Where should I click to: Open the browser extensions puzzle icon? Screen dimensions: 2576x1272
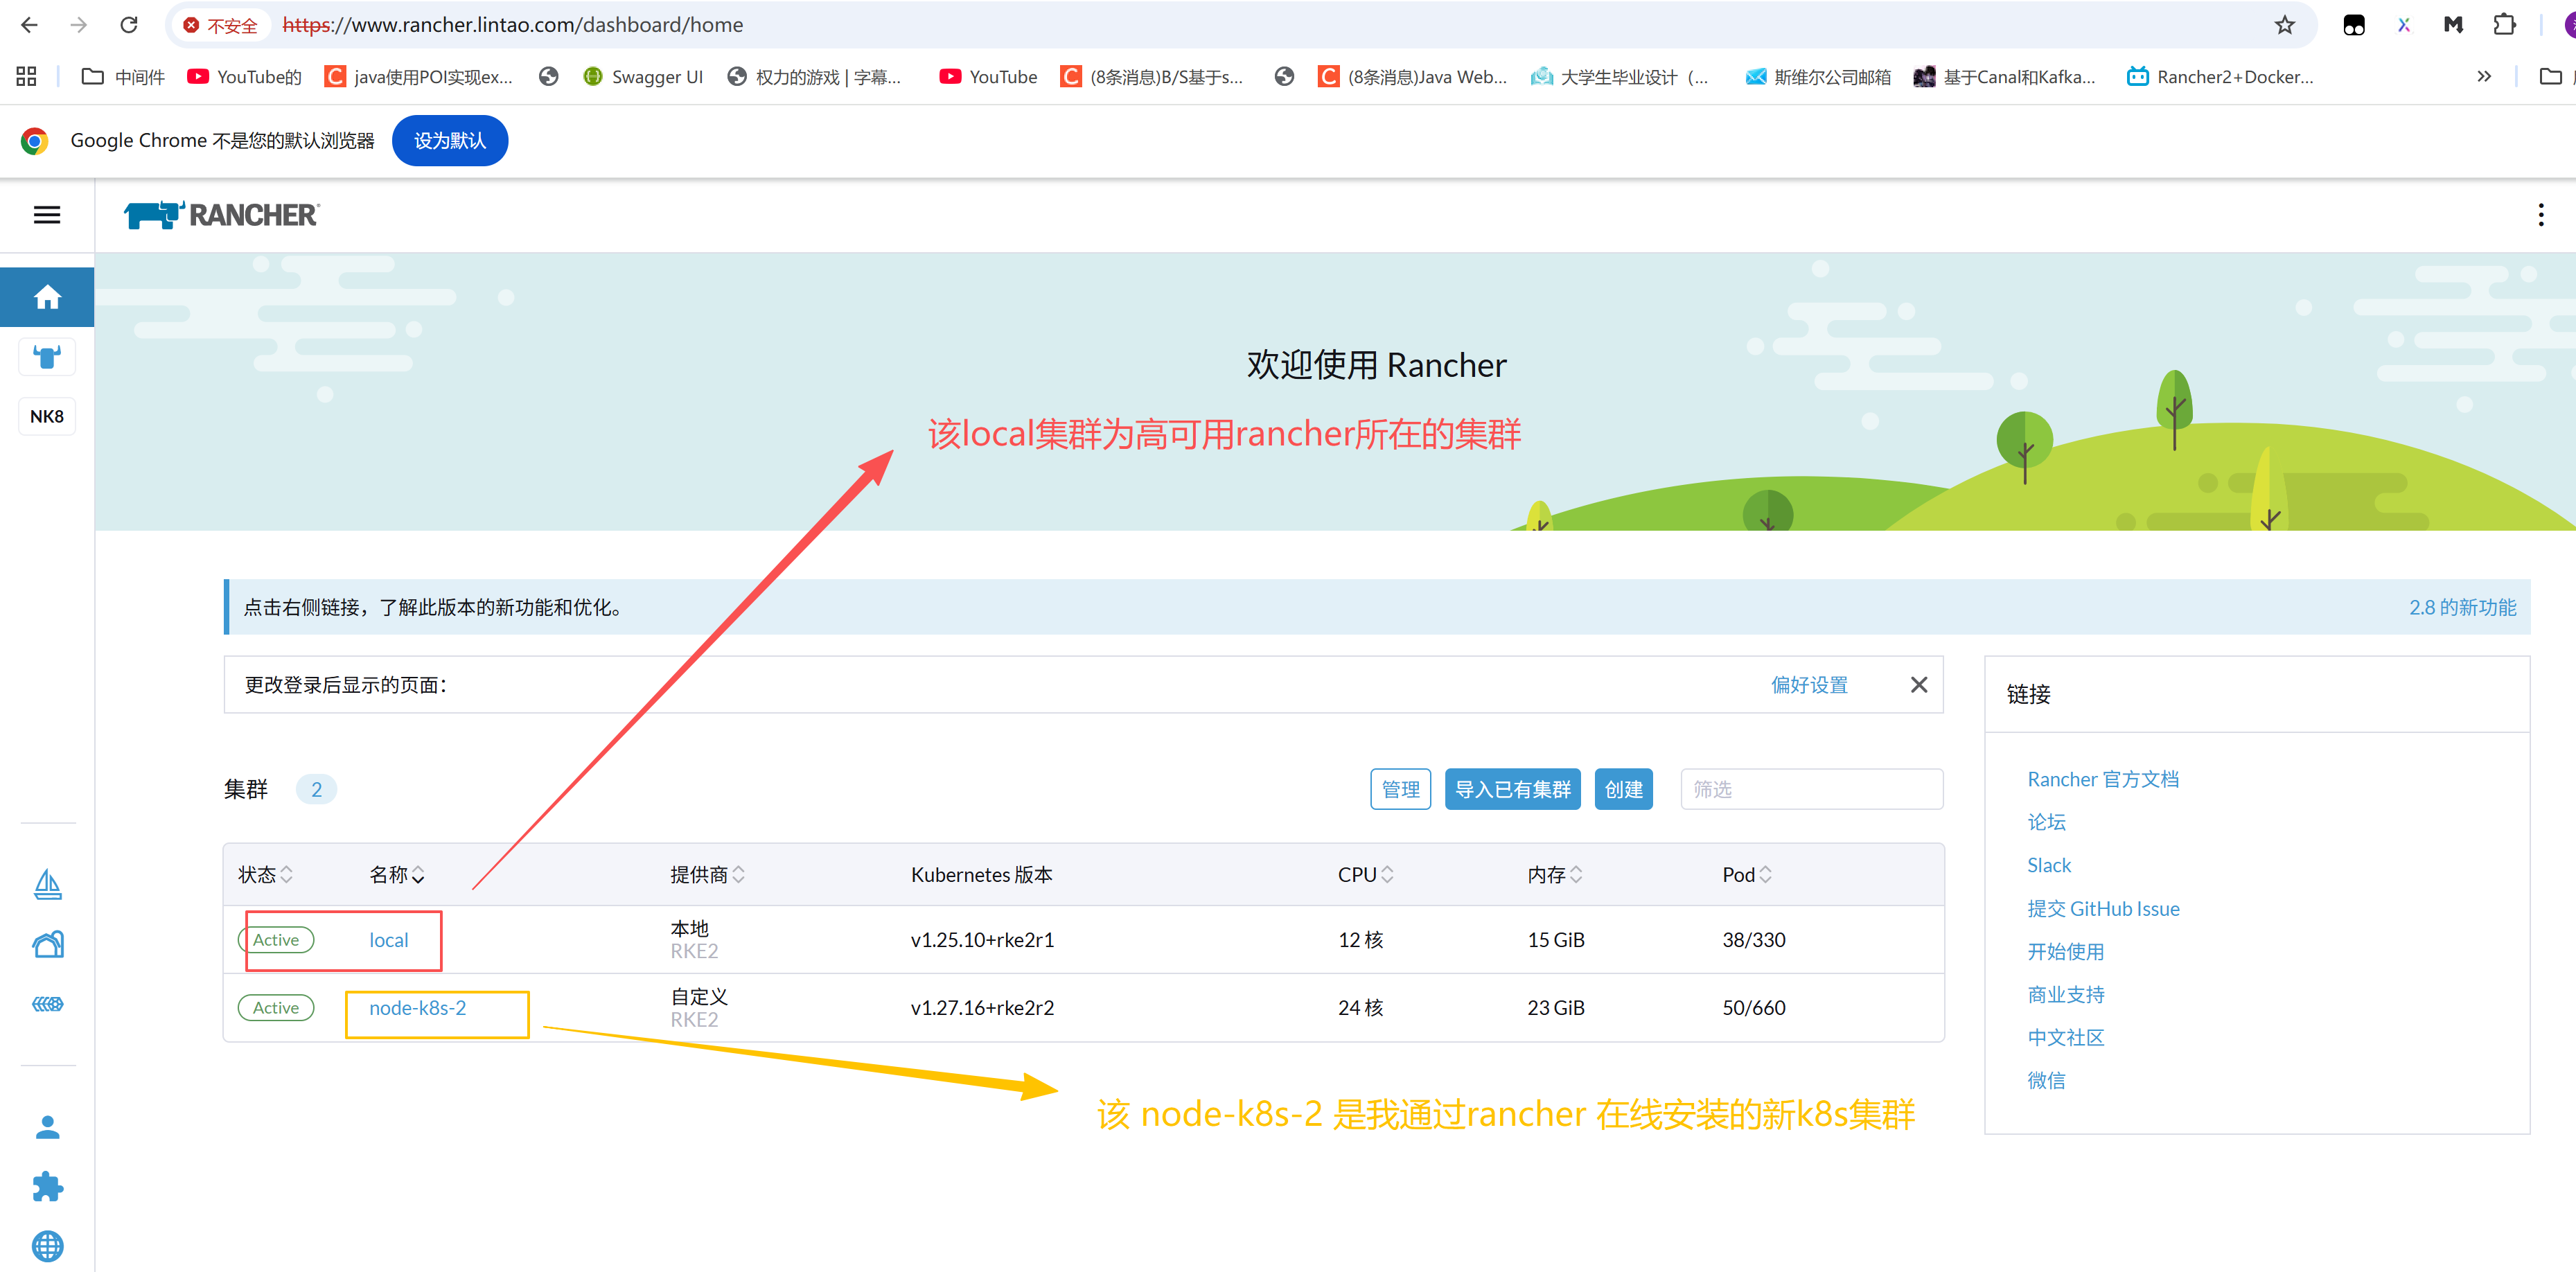(x=2504, y=25)
